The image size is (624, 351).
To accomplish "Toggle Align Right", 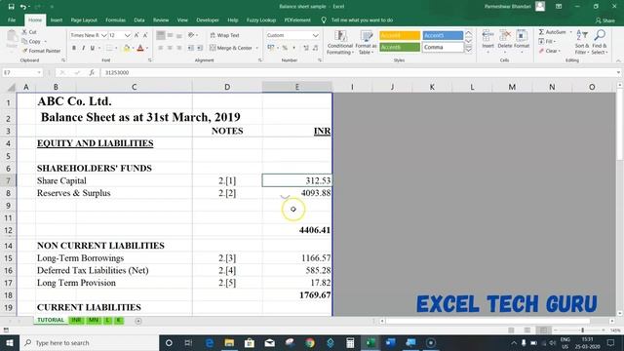I will [x=179, y=48].
